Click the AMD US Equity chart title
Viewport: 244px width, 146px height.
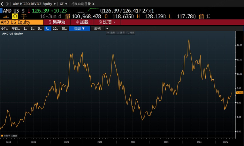[13, 34]
